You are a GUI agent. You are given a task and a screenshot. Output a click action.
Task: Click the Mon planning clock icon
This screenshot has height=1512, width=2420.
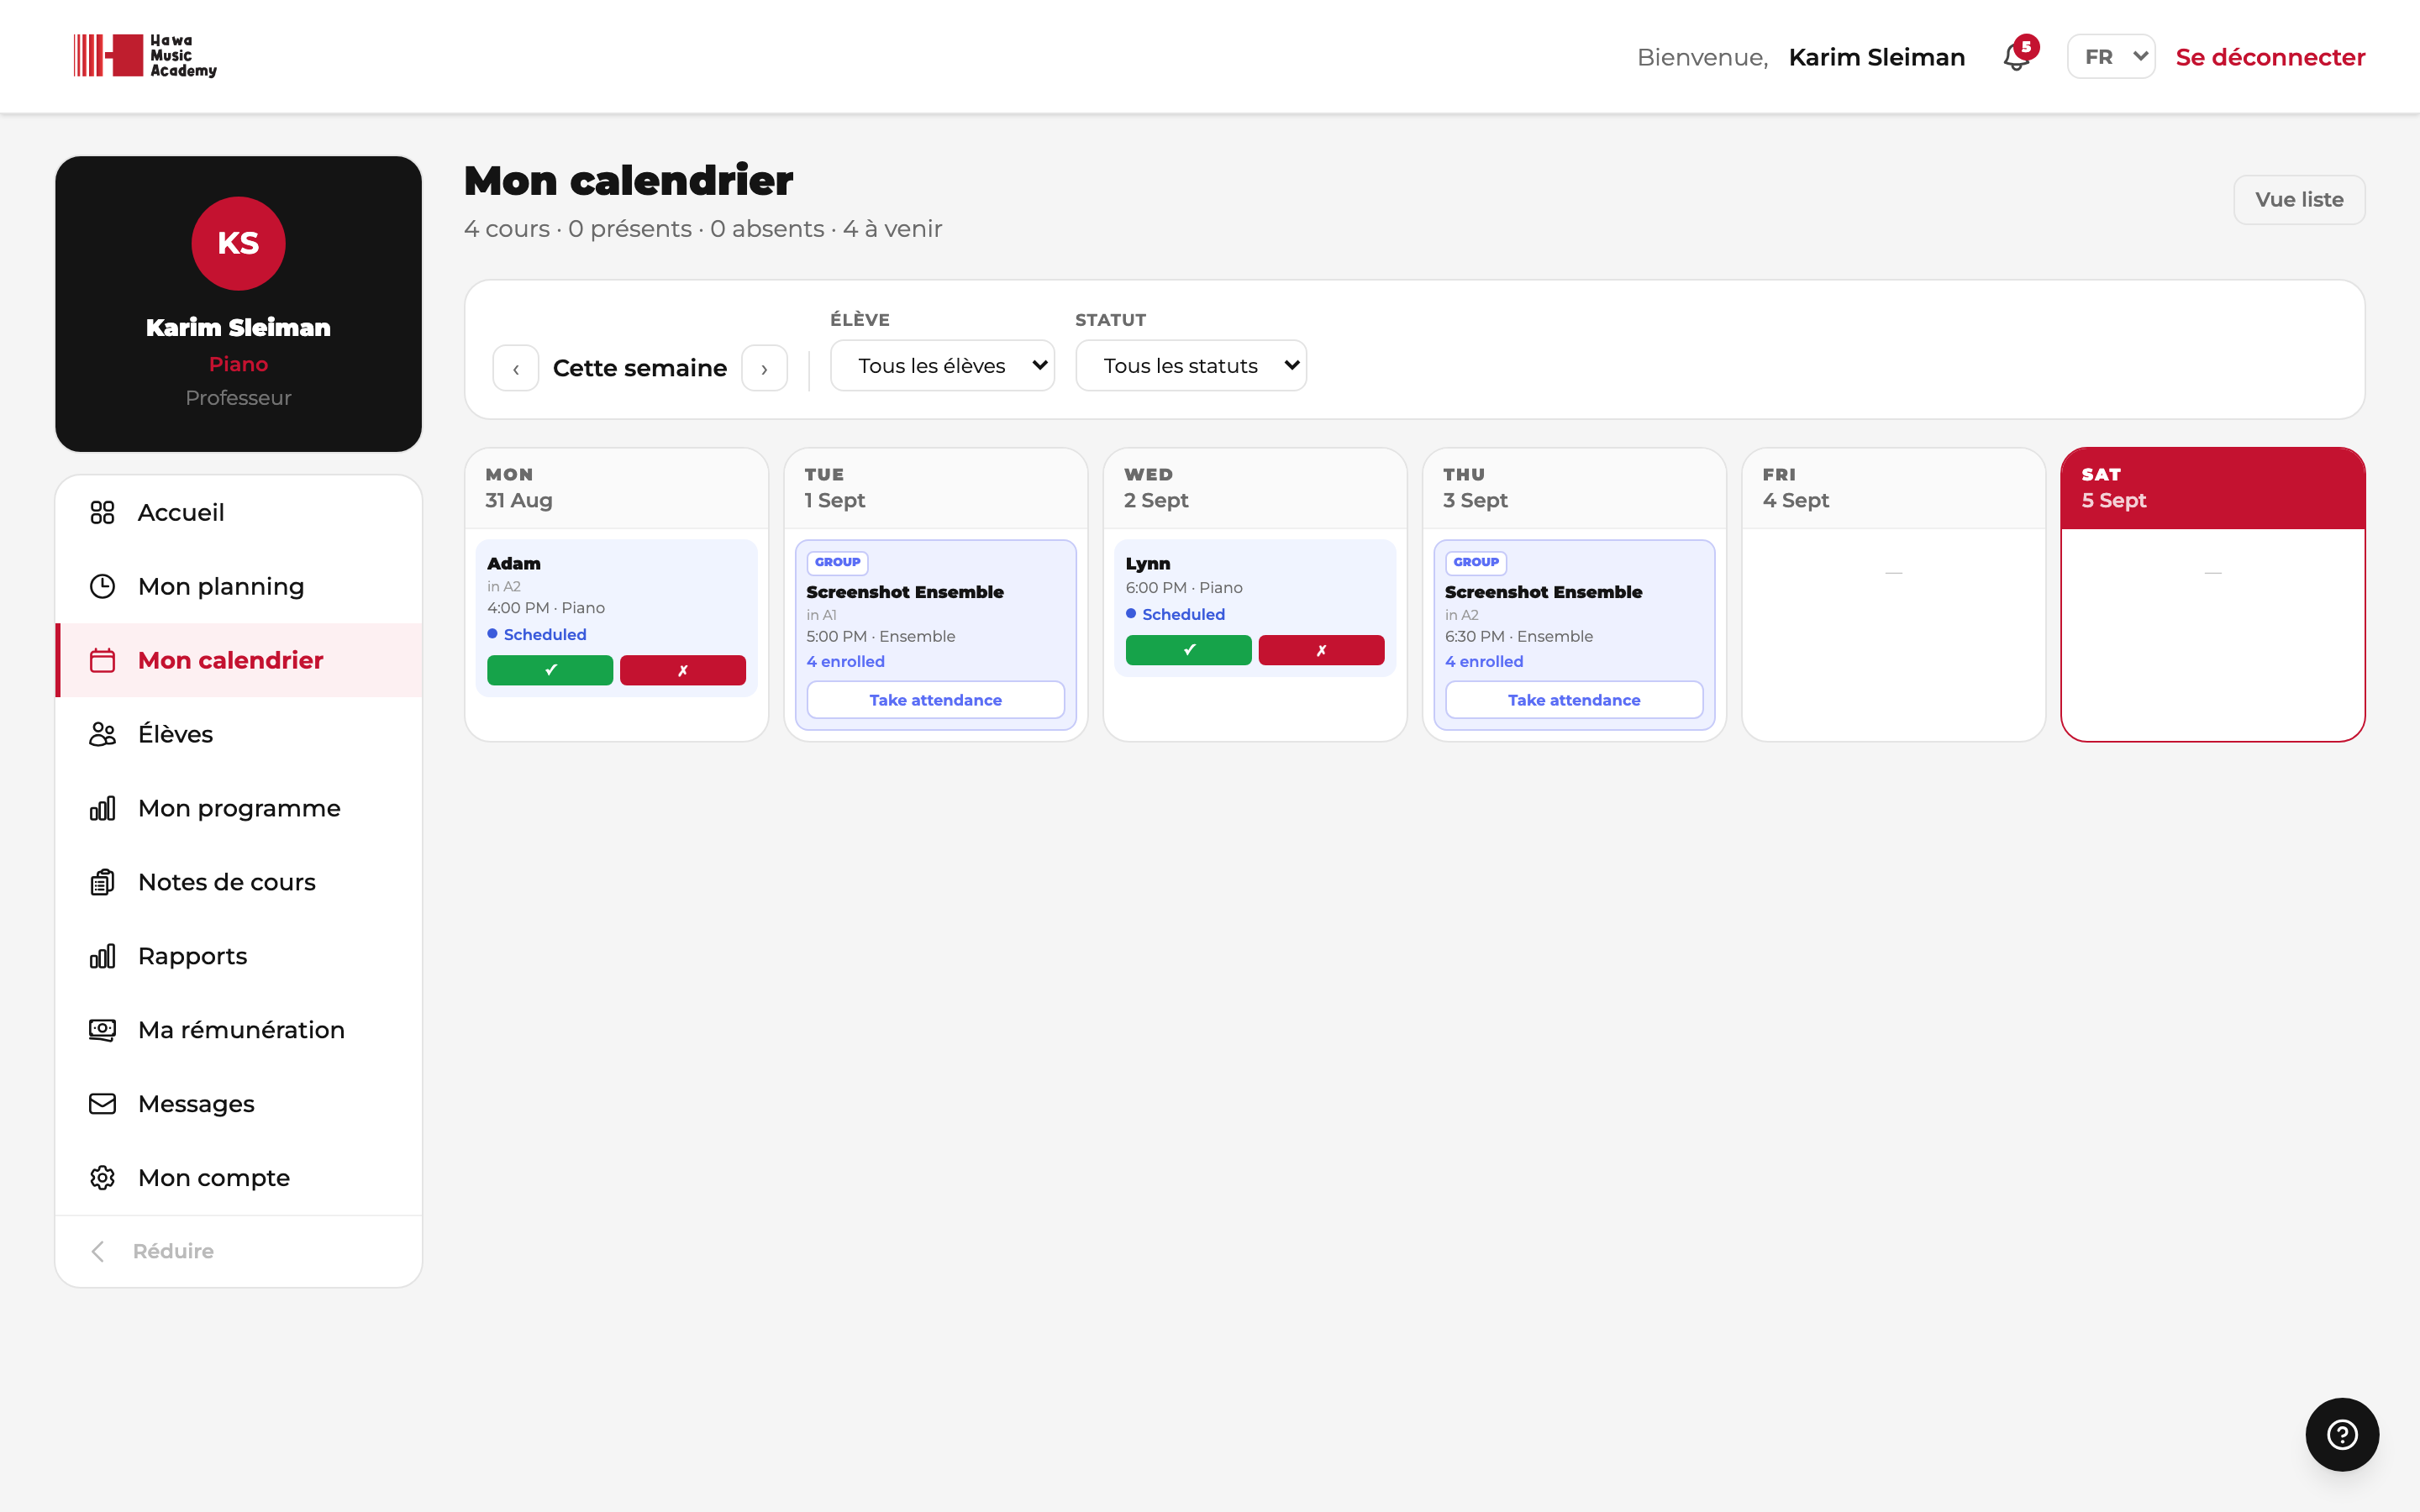point(102,586)
